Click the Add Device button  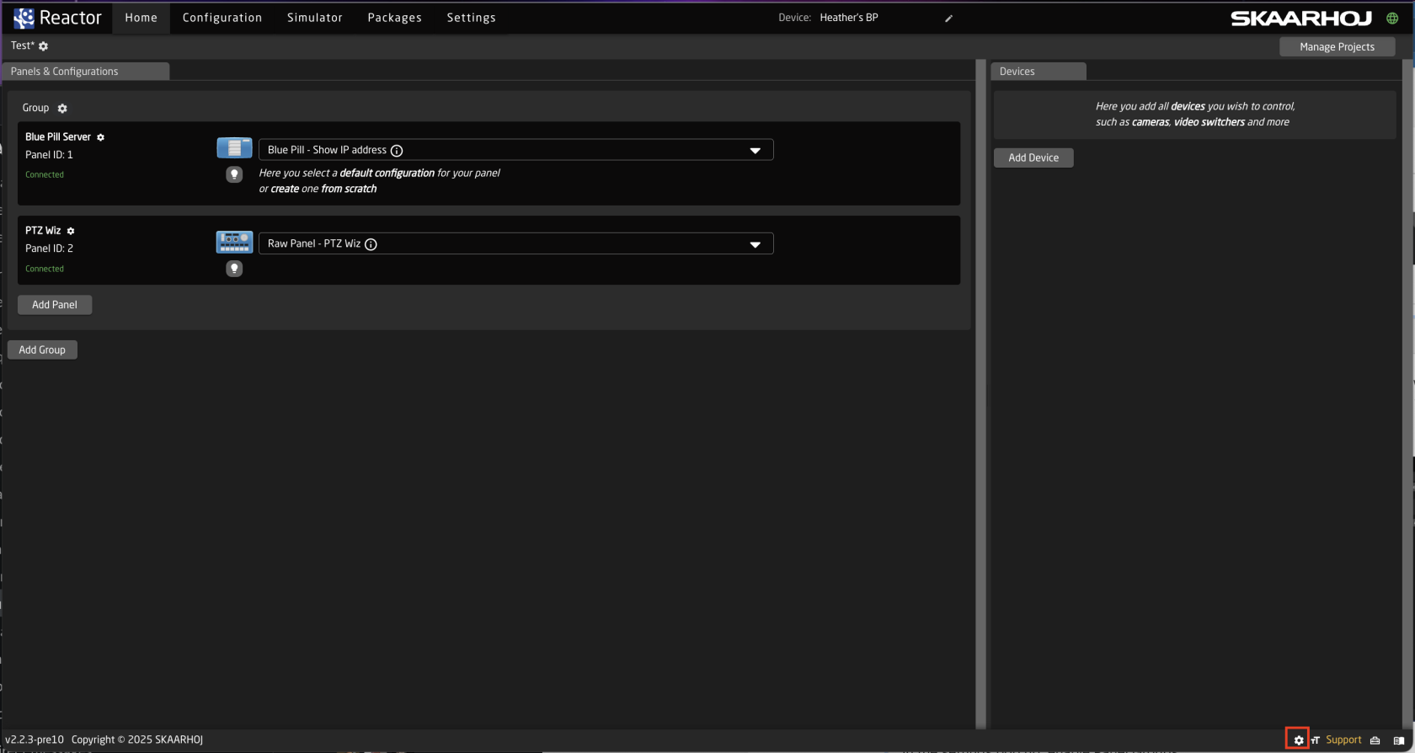1033,158
